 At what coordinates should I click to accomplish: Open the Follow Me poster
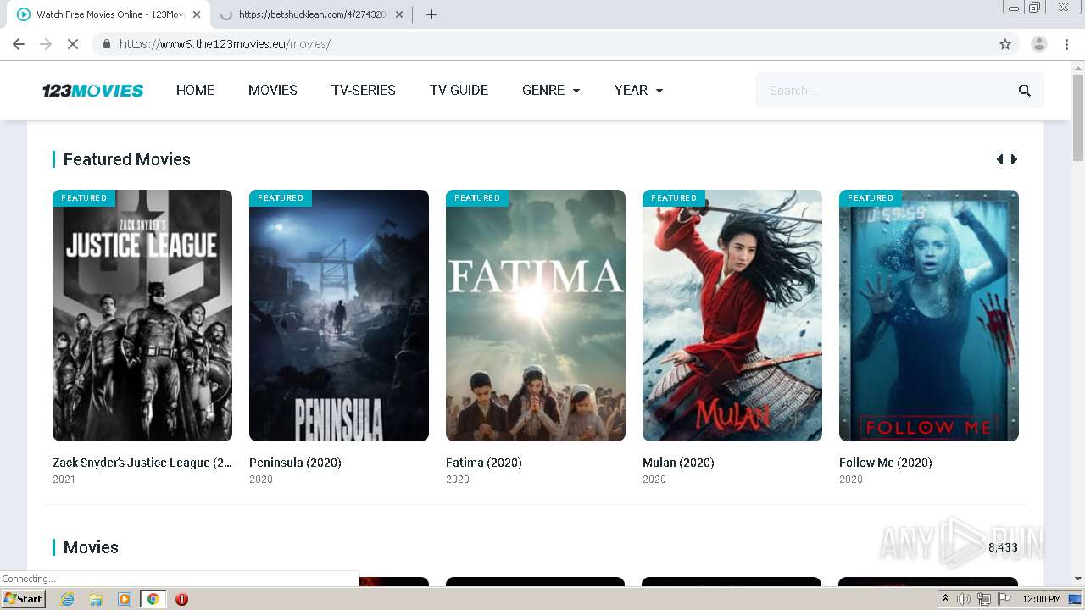click(929, 315)
